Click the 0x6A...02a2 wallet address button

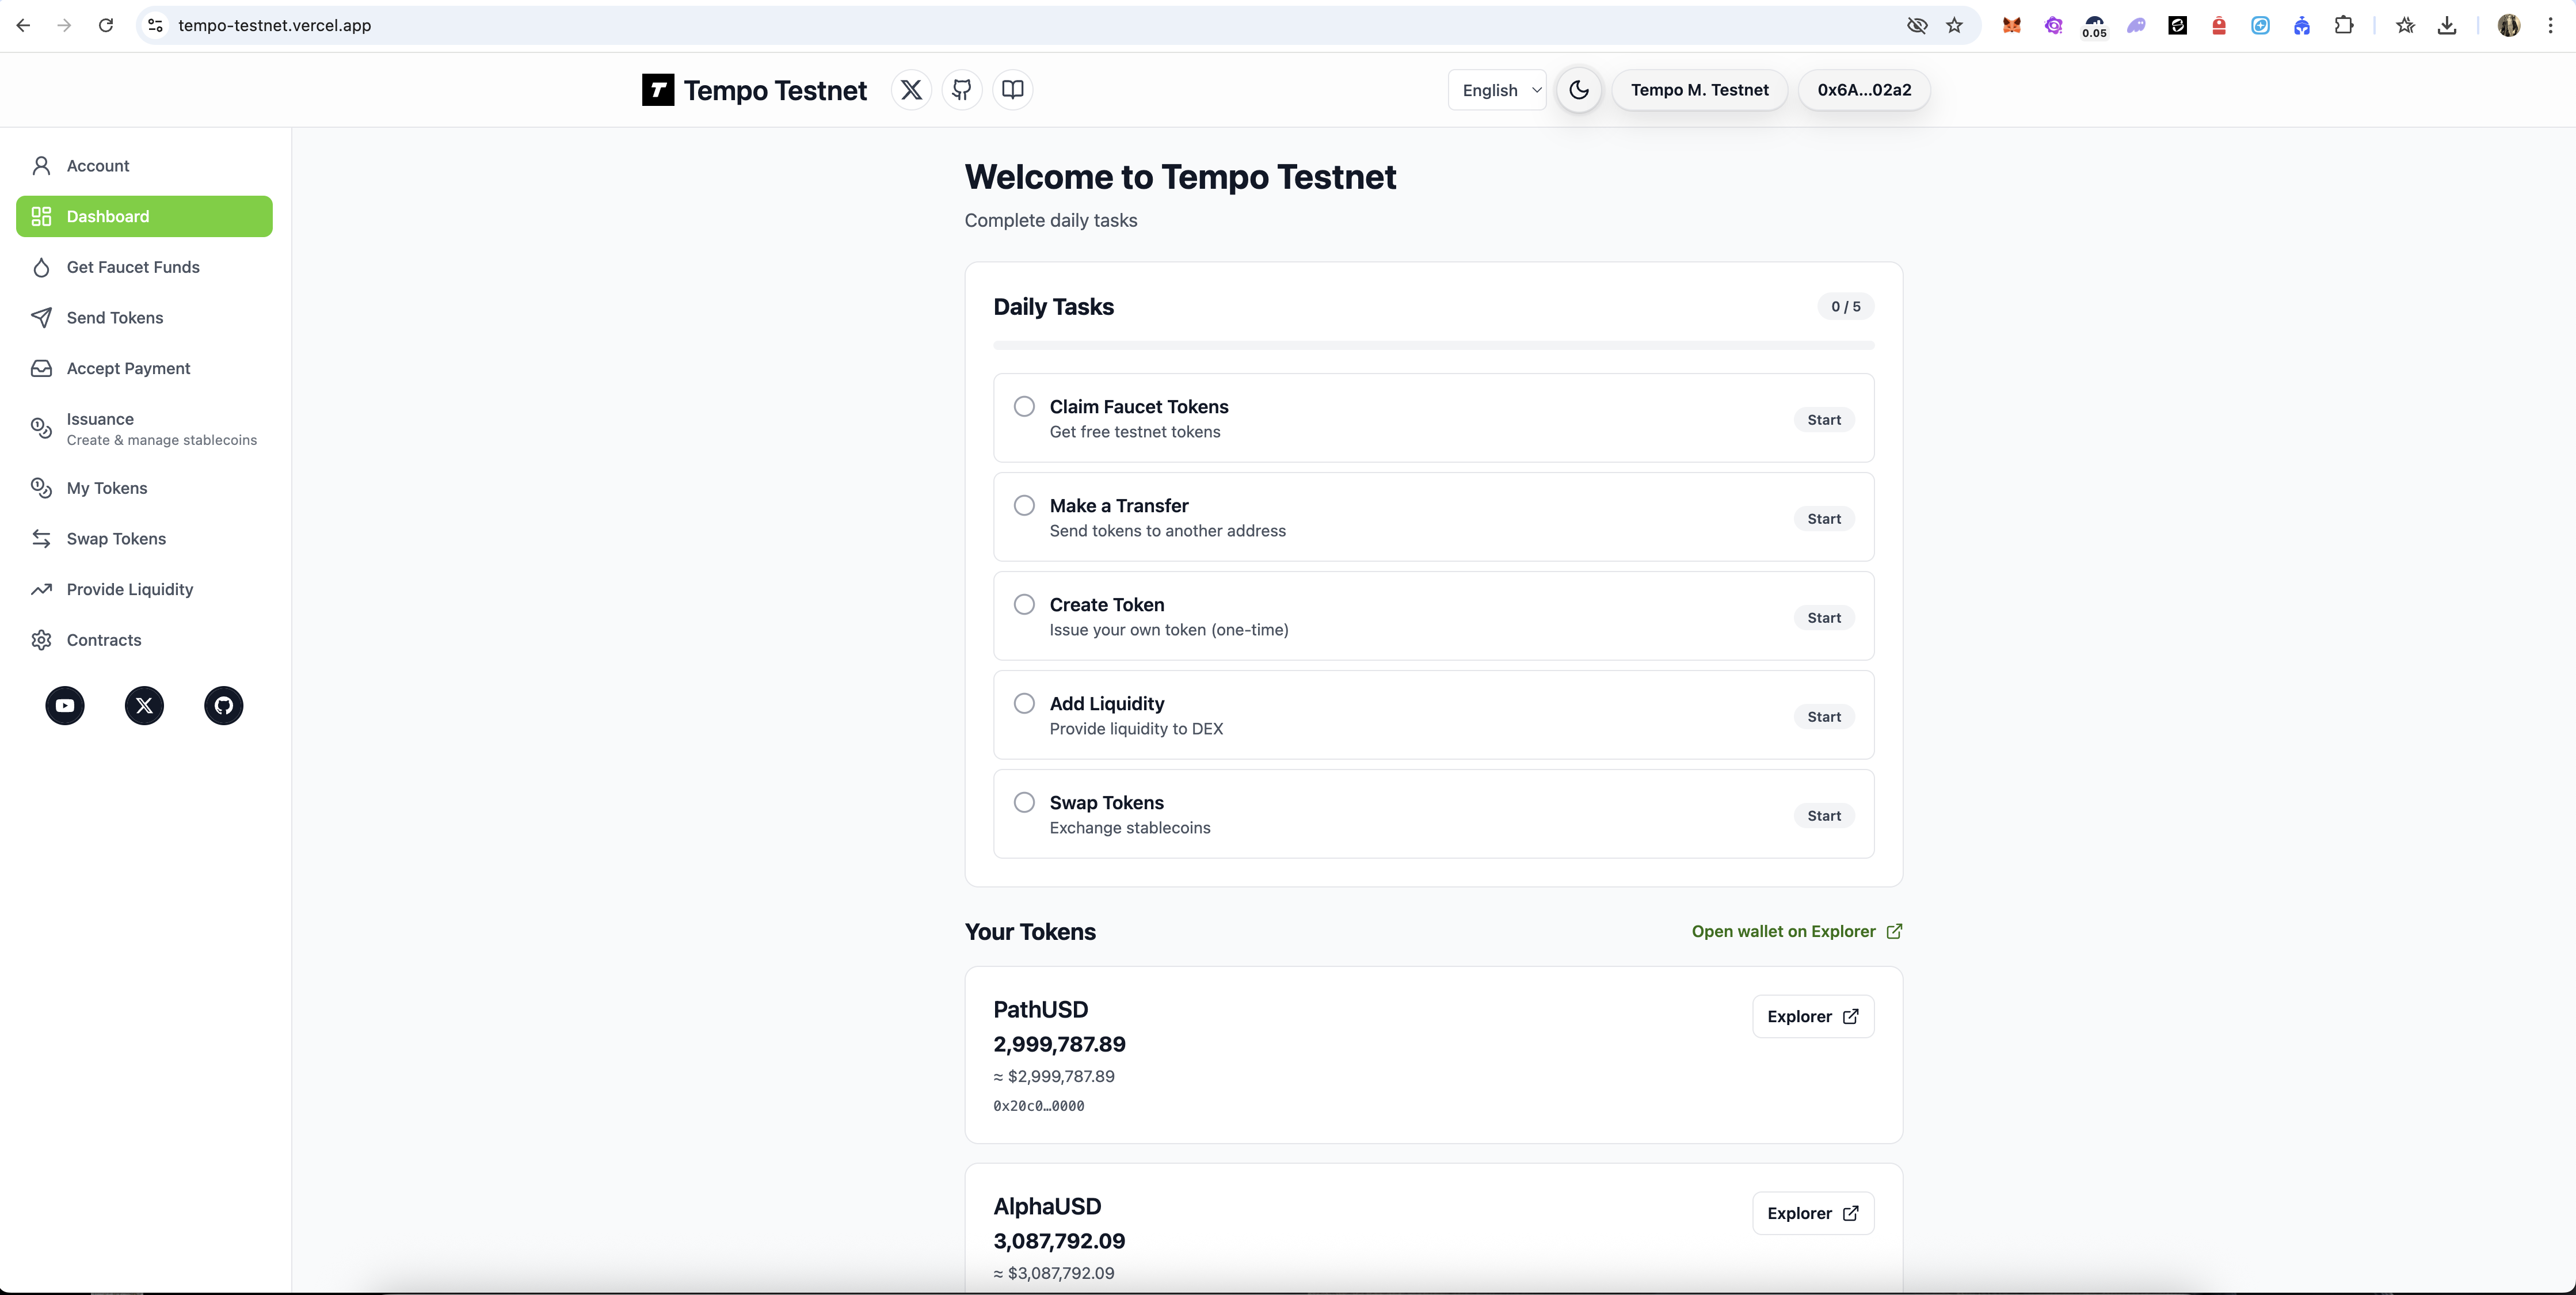pos(1864,90)
